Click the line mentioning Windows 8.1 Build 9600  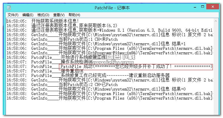109,30
